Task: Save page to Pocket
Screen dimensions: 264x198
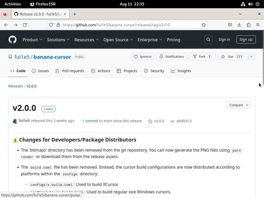Action: [230, 25]
